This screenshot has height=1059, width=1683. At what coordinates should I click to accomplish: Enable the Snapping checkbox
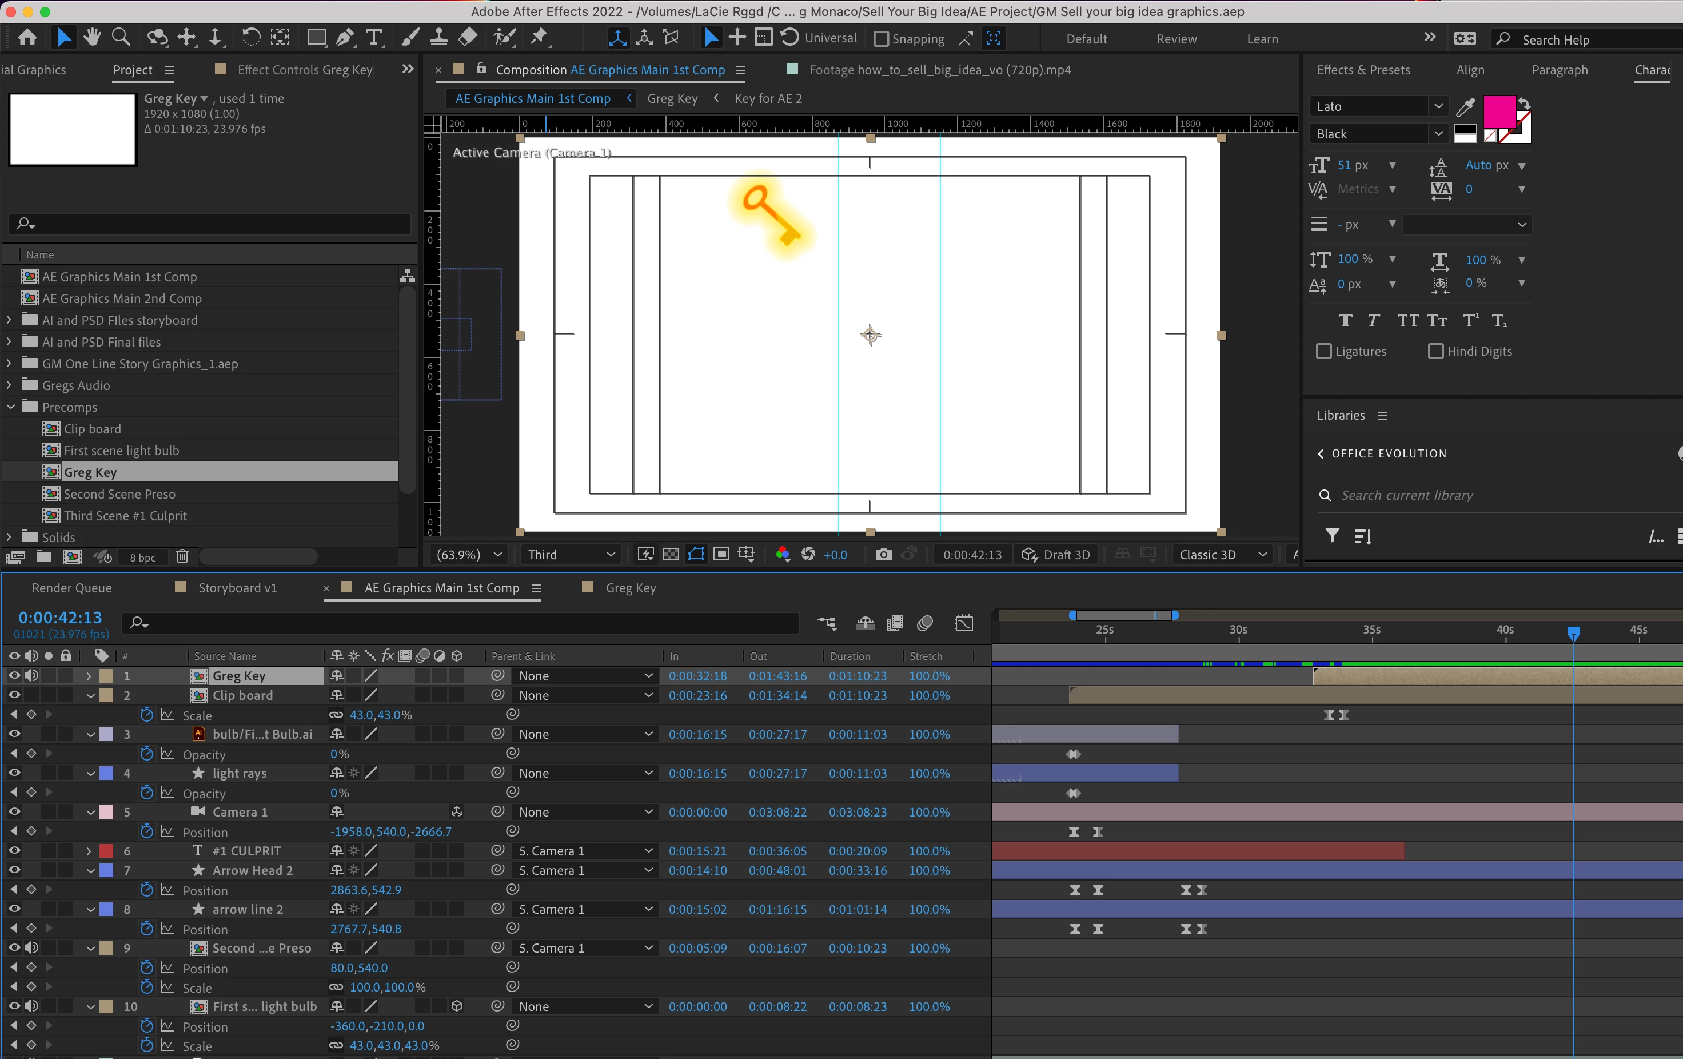[x=882, y=39]
